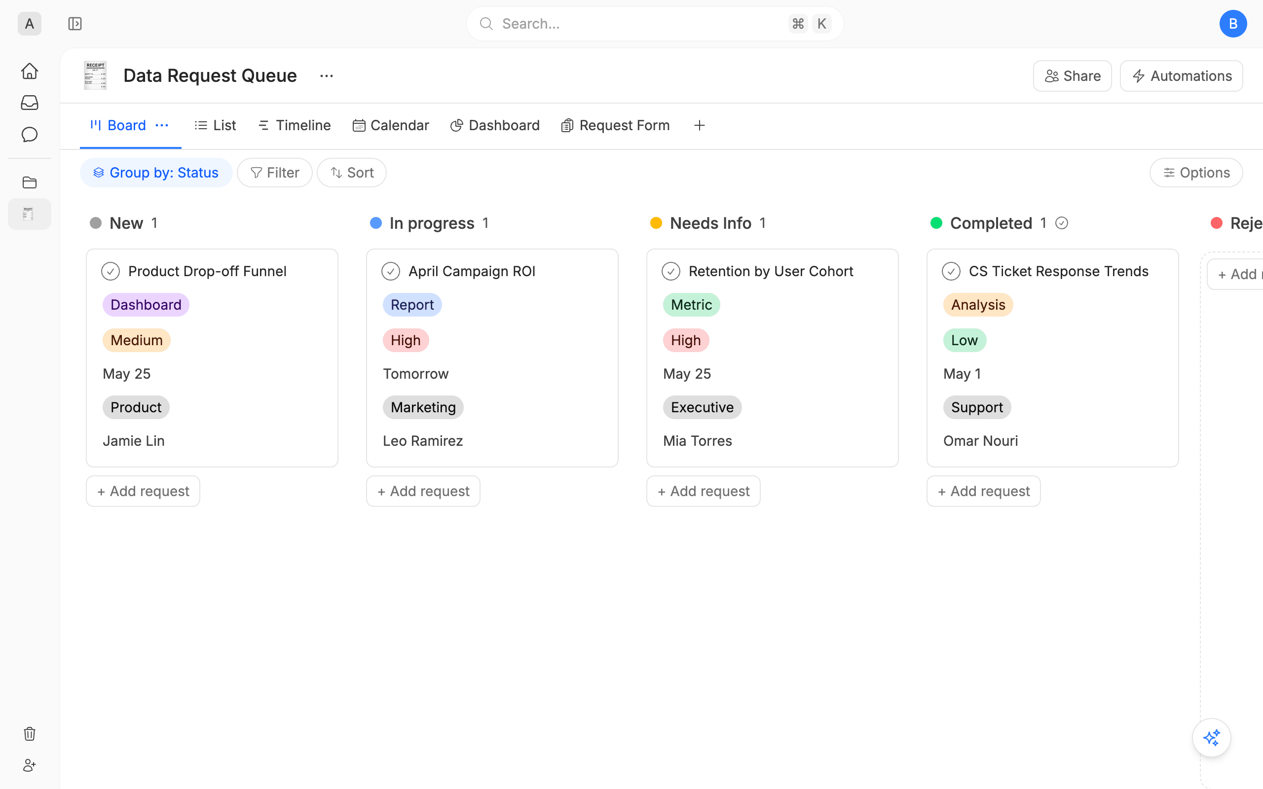Click the gray New status dot

point(96,223)
